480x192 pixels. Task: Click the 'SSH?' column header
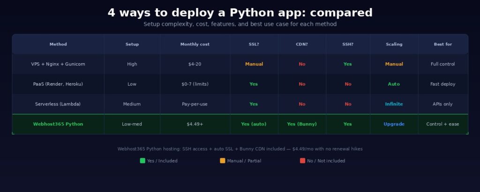pyautogui.click(x=348, y=44)
